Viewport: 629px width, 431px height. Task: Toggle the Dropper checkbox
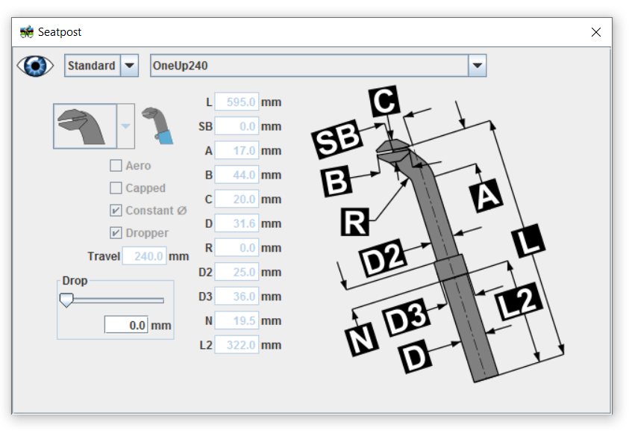116,233
